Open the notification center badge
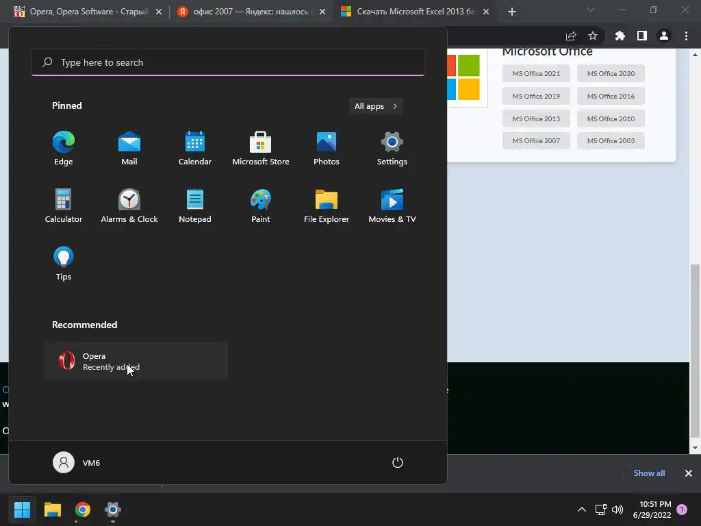The height and width of the screenshot is (526, 701). (682, 509)
